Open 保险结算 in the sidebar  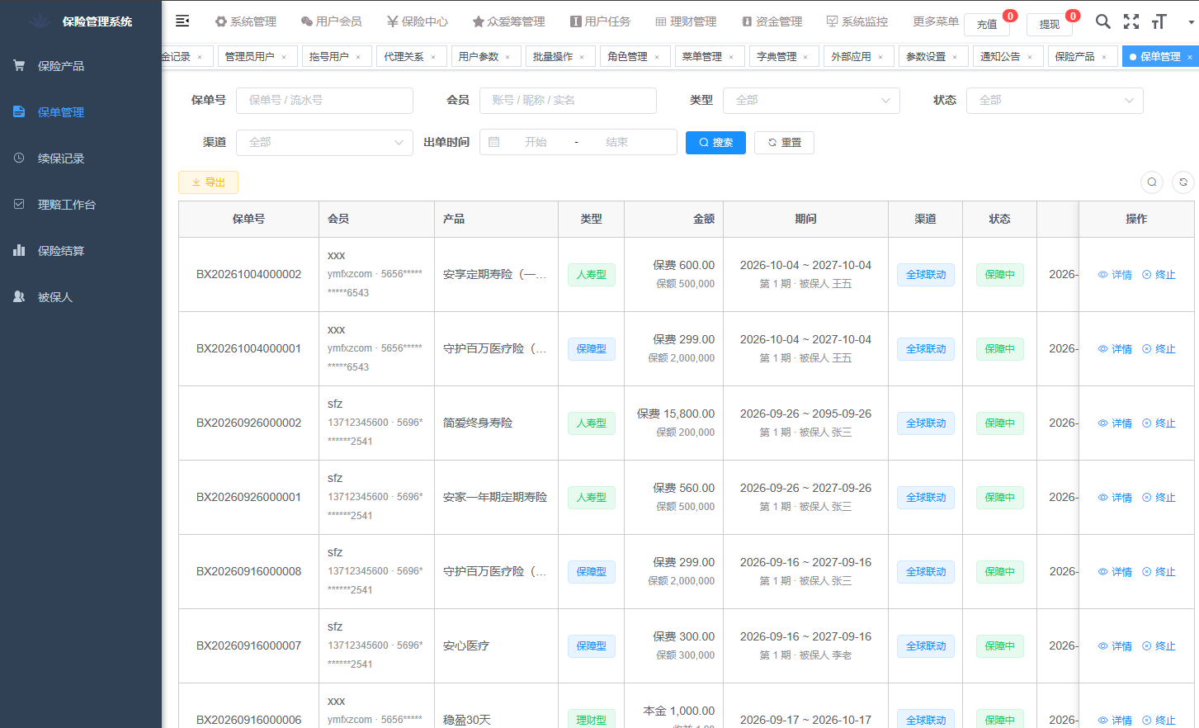(81, 250)
